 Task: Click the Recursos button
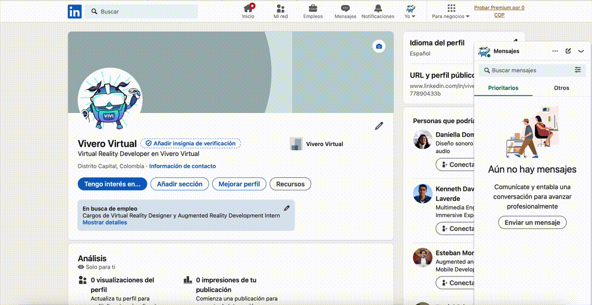(291, 184)
